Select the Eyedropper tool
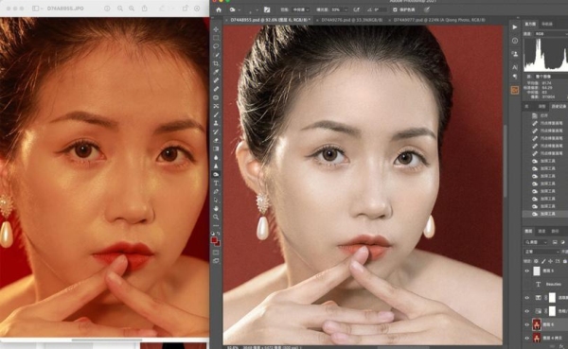The image size is (568, 349). [x=216, y=72]
